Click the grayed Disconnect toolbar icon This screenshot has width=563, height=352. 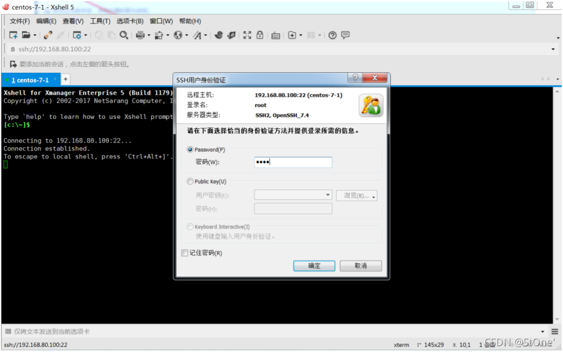tap(61, 35)
